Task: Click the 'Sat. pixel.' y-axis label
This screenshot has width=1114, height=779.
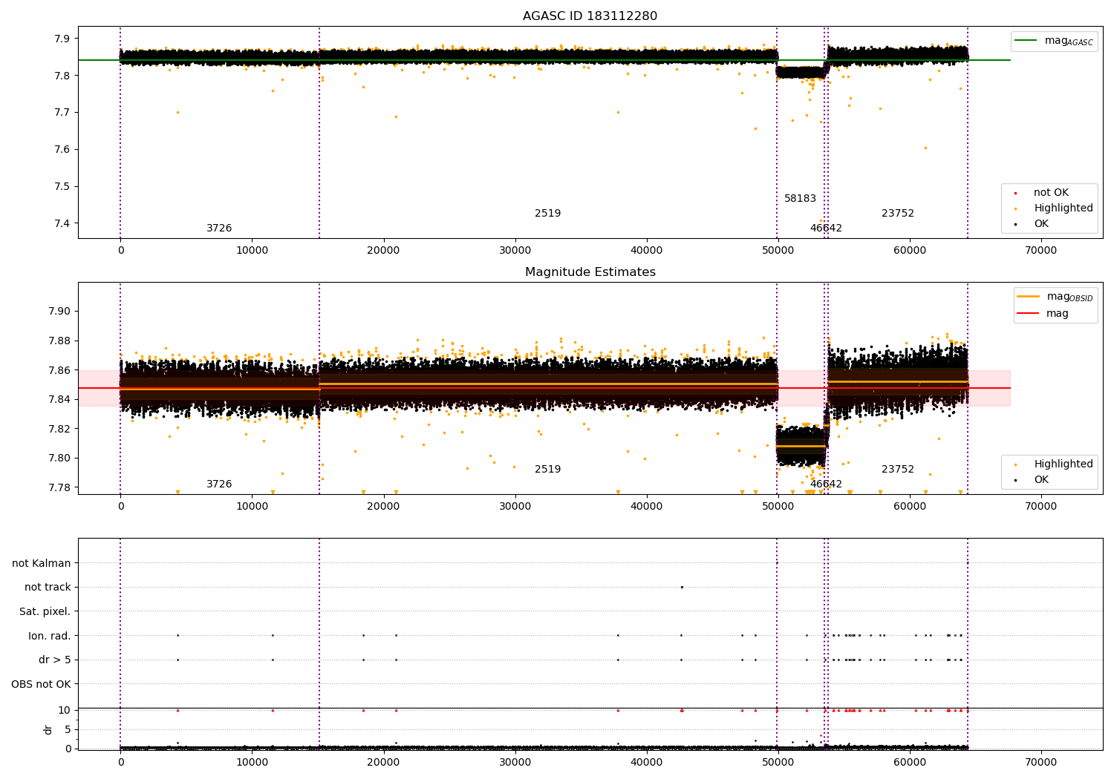Action: pos(45,612)
